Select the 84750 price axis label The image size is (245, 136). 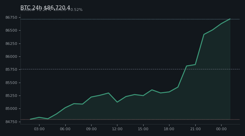[11, 122]
